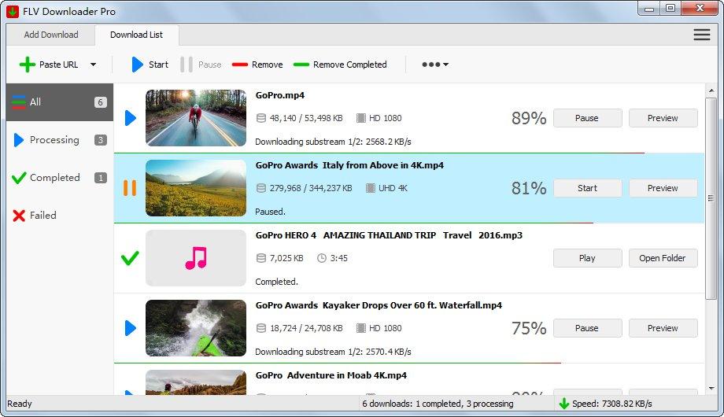Click the Italy from Above progress bar
Viewport: 724px width, 417px height.
(x=353, y=223)
